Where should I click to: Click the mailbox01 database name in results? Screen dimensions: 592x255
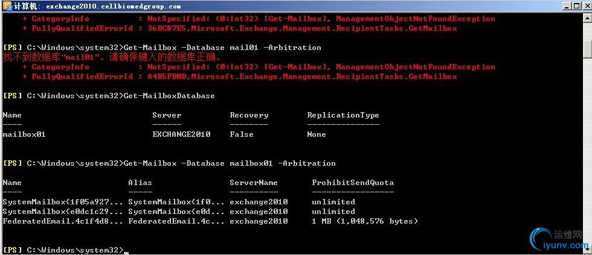click(24, 134)
